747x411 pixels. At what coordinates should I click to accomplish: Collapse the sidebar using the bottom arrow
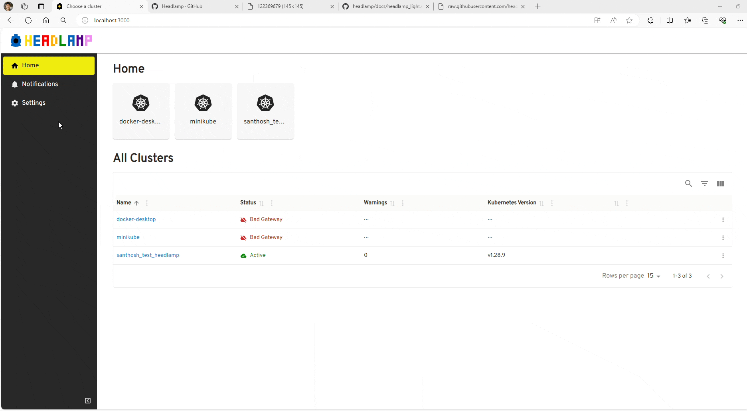point(87,401)
